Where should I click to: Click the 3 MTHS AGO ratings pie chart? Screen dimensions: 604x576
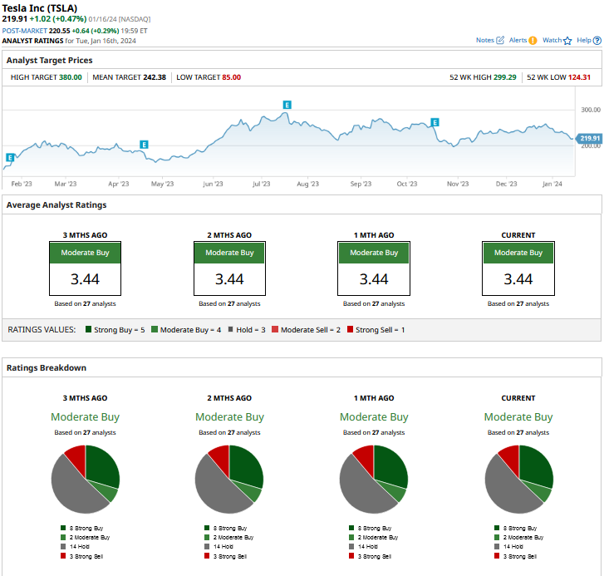tap(86, 480)
